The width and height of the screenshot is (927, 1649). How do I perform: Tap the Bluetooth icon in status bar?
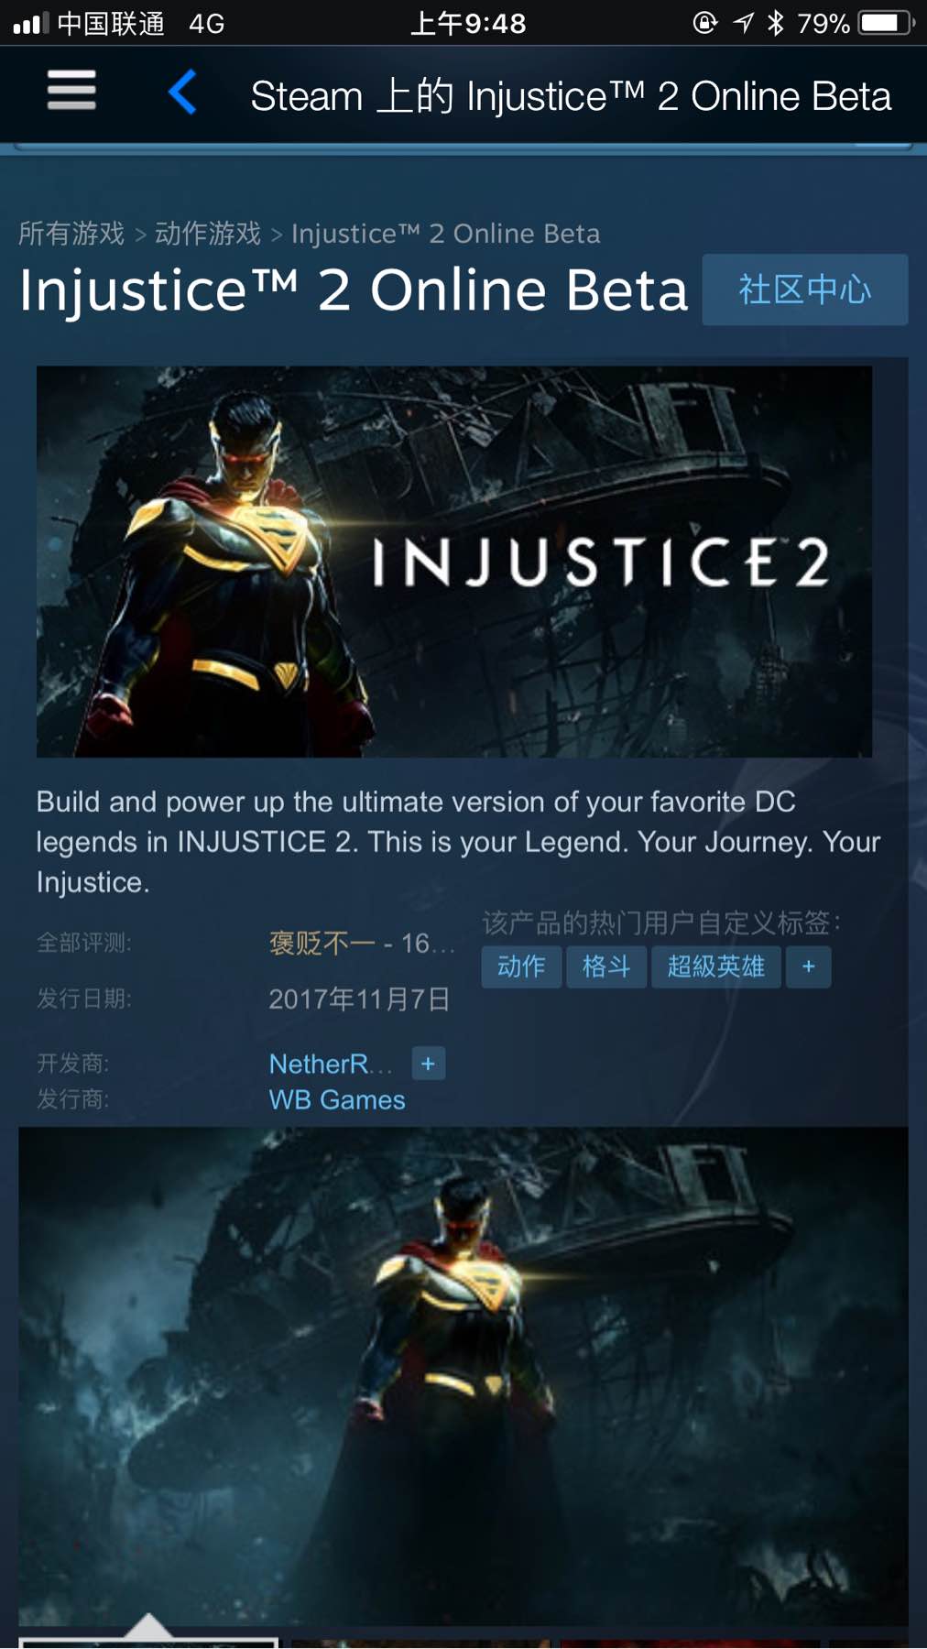click(776, 23)
